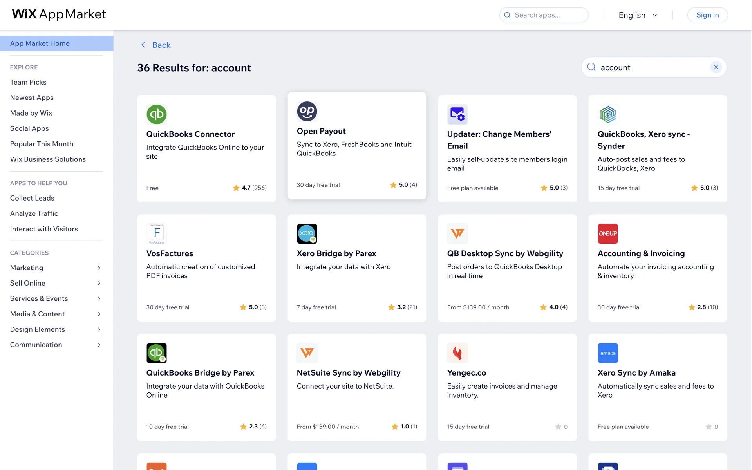Go to App Market Home
The height and width of the screenshot is (470, 752).
click(40, 43)
